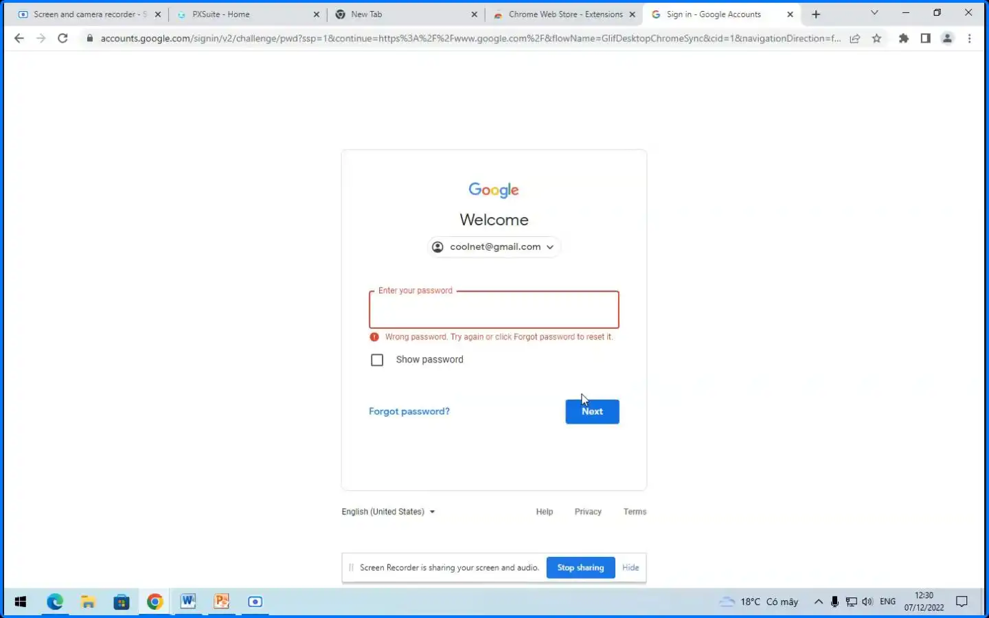Click the Stop sharing button

[x=580, y=568]
